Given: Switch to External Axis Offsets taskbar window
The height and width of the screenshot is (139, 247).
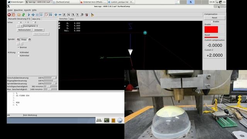Looking at the screenshot, I should click(x=94, y=2).
